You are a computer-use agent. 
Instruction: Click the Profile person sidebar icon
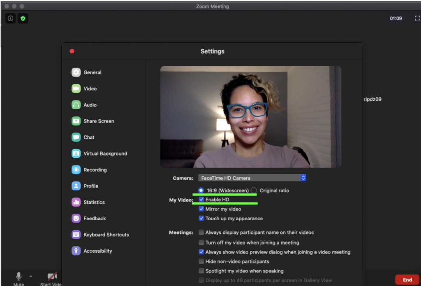[76, 186]
